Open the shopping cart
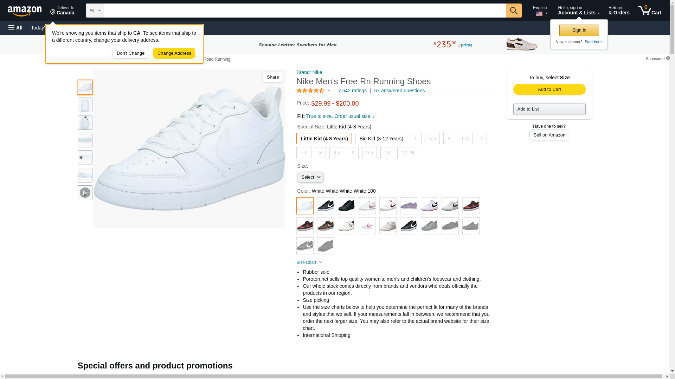 (650, 11)
